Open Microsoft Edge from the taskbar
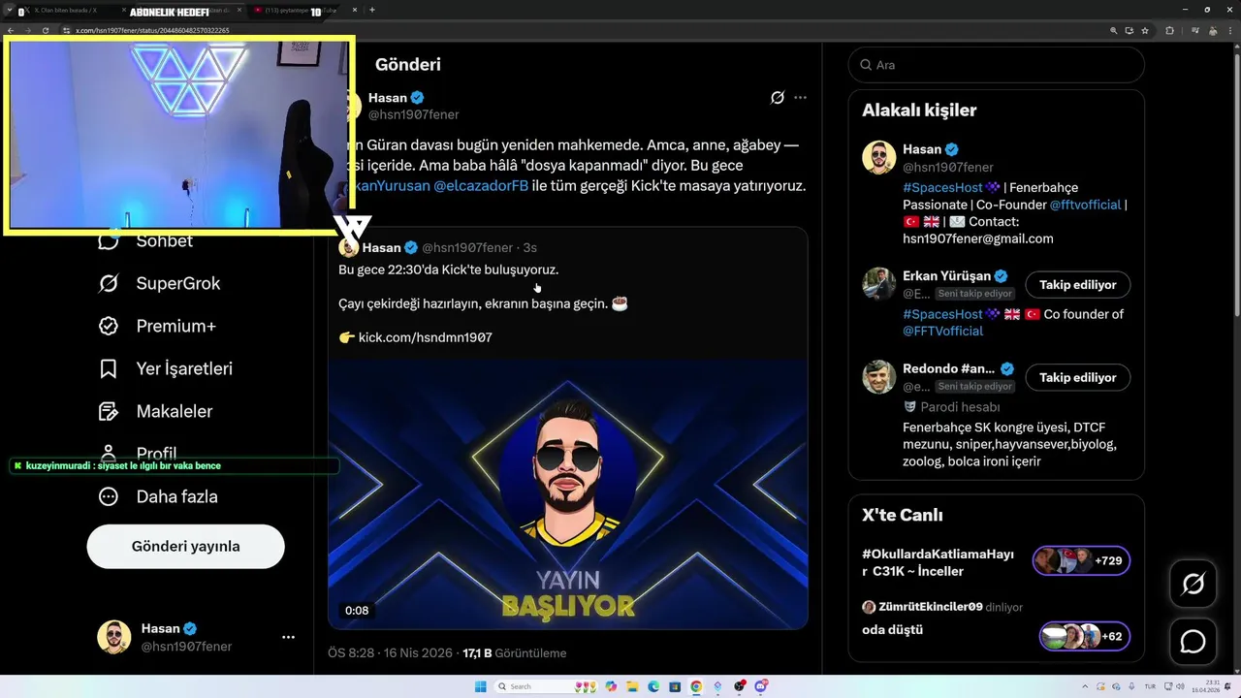This screenshot has width=1241, height=698. point(653,686)
